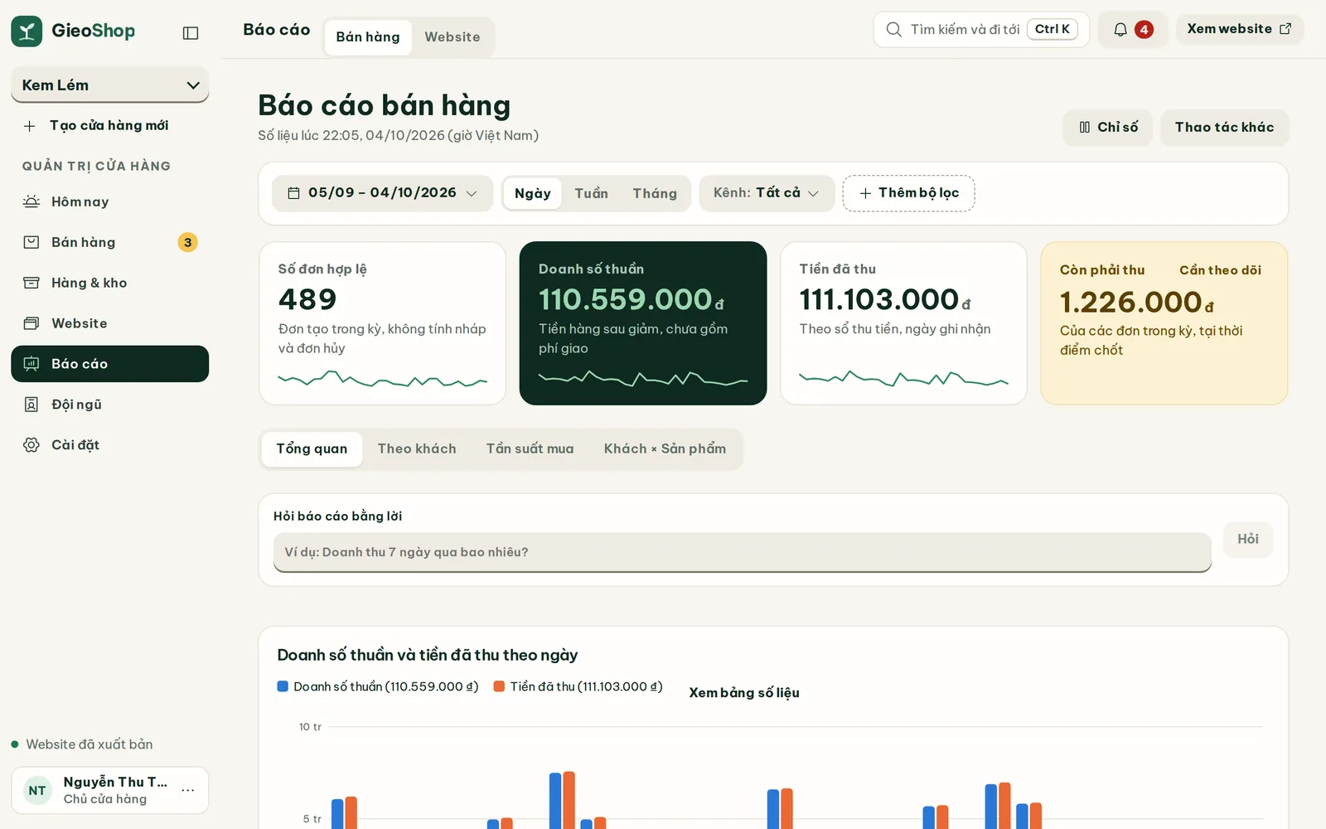Viewport: 1326px width, 829px height.
Task: Open the Theo khách tab
Action: [x=417, y=449]
